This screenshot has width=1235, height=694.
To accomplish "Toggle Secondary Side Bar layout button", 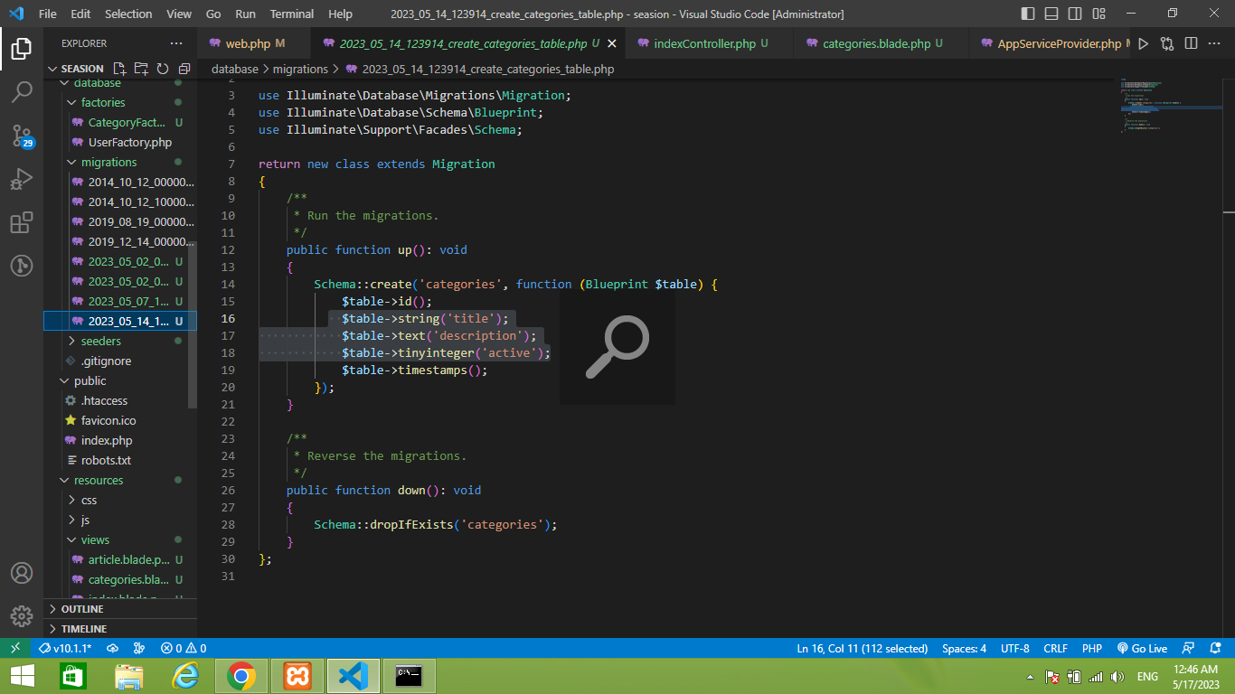I will 1075,14.
